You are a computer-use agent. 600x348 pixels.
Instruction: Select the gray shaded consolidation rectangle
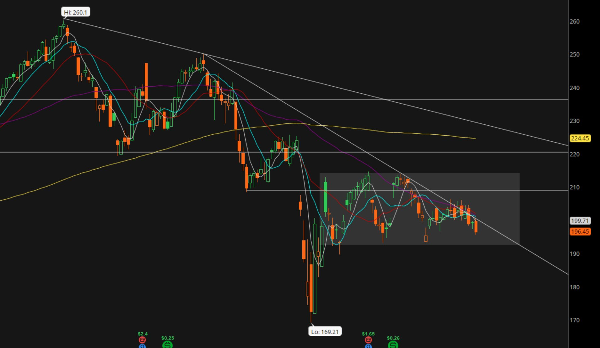[420, 209]
